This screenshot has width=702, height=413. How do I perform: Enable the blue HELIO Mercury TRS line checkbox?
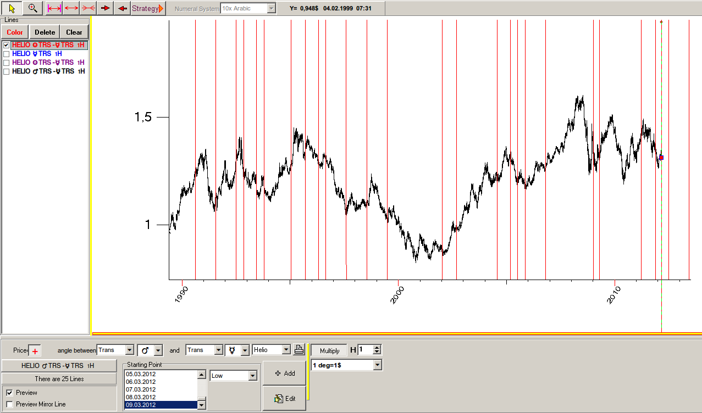click(x=7, y=54)
